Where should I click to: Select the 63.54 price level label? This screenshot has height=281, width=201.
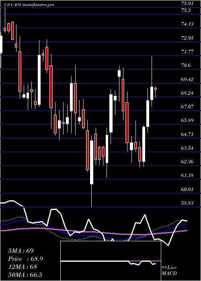coord(187,148)
